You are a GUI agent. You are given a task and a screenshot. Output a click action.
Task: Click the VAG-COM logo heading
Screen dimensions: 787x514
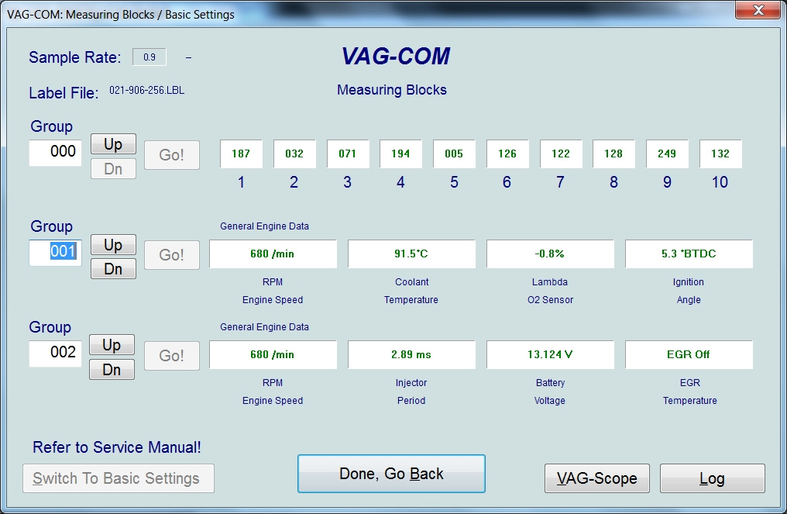[x=396, y=56]
